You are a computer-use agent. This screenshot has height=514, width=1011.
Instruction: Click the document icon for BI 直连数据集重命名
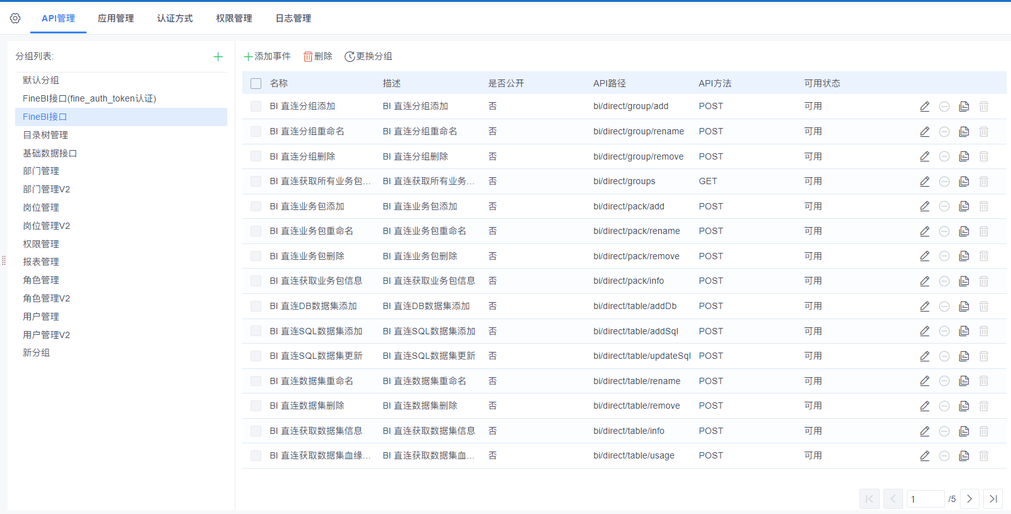click(x=964, y=381)
